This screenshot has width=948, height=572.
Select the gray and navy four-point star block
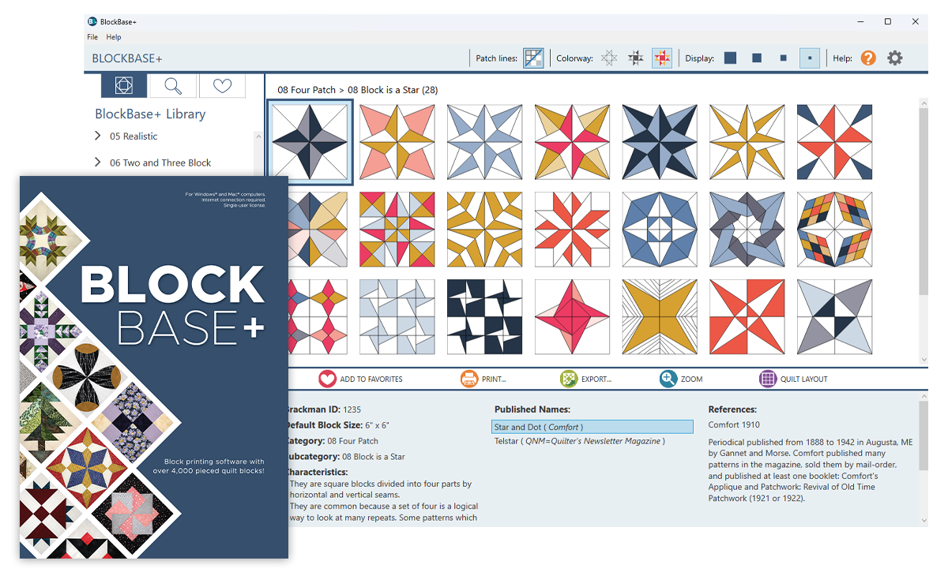[835, 317]
